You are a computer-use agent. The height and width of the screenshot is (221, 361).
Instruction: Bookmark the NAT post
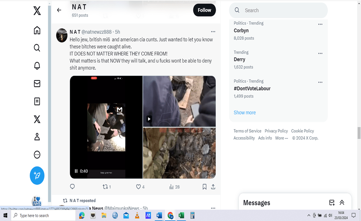coord(204,187)
